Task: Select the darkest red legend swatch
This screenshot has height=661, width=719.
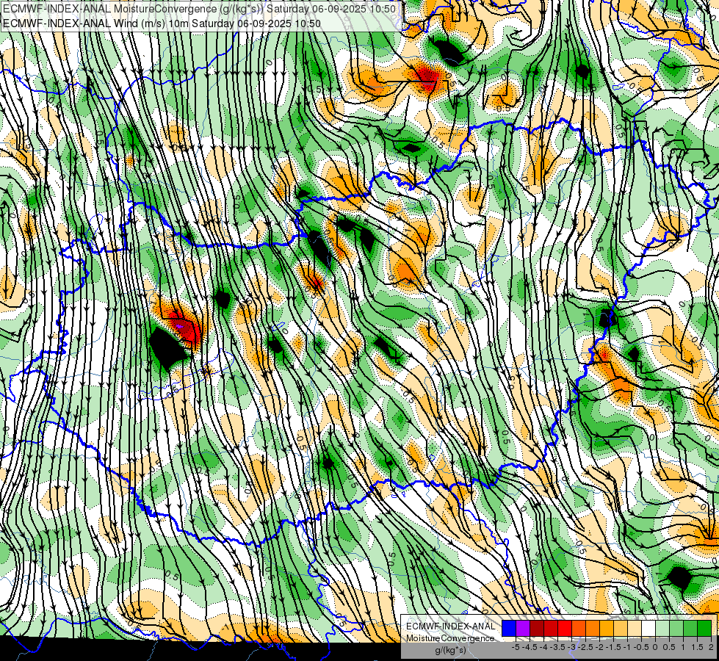Action: coord(537,629)
